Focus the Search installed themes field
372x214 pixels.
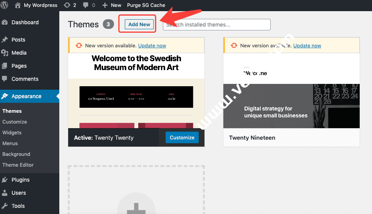[218, 25]
